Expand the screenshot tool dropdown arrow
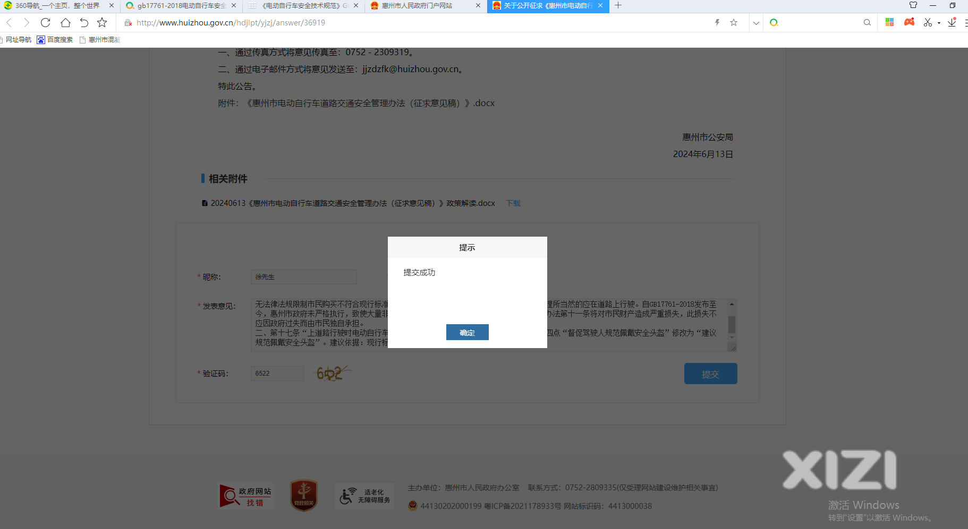 [x=939, y=23]
